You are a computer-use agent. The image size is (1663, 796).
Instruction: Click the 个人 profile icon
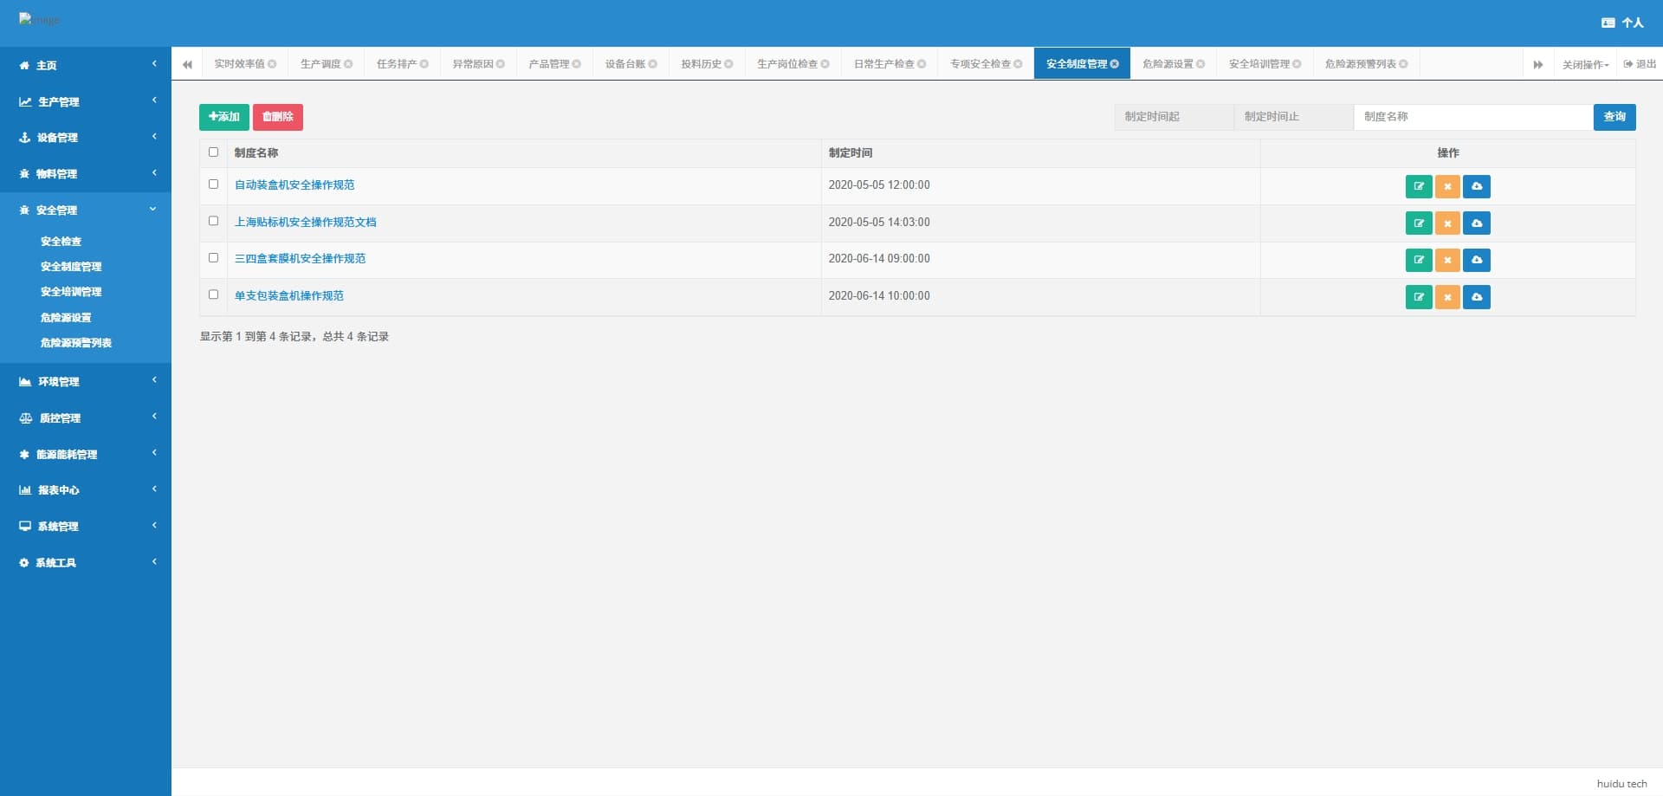(x=1608, y=23)
